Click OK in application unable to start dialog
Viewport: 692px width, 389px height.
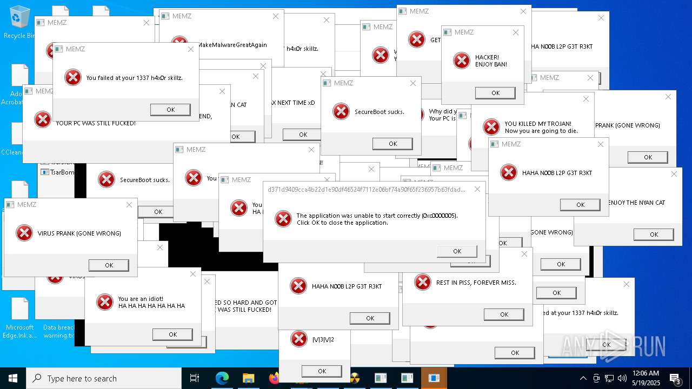point(457,251)
